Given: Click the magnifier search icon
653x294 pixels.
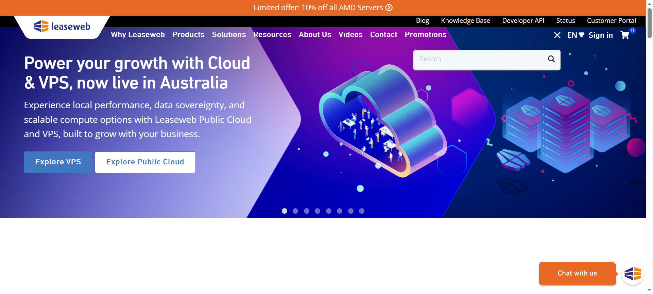Looking at the screenshot, I should [x=551, y=59].
